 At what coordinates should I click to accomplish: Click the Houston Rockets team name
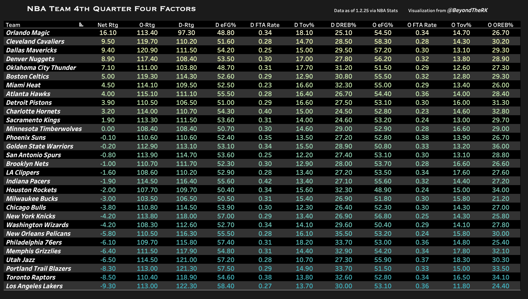point(32,190)
